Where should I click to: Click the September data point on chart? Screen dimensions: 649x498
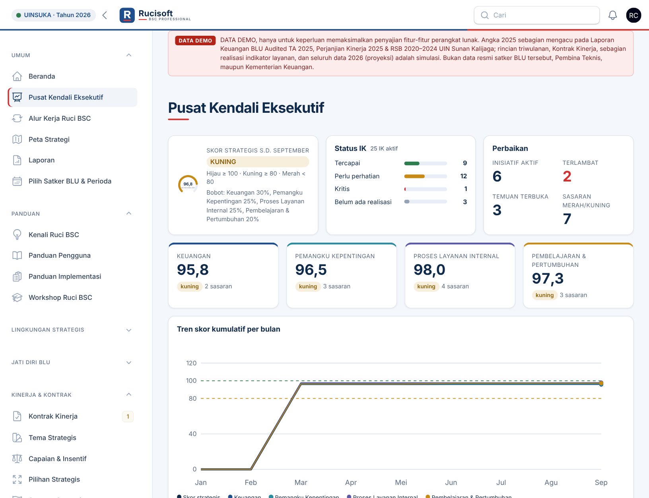(x=601, y=383)
